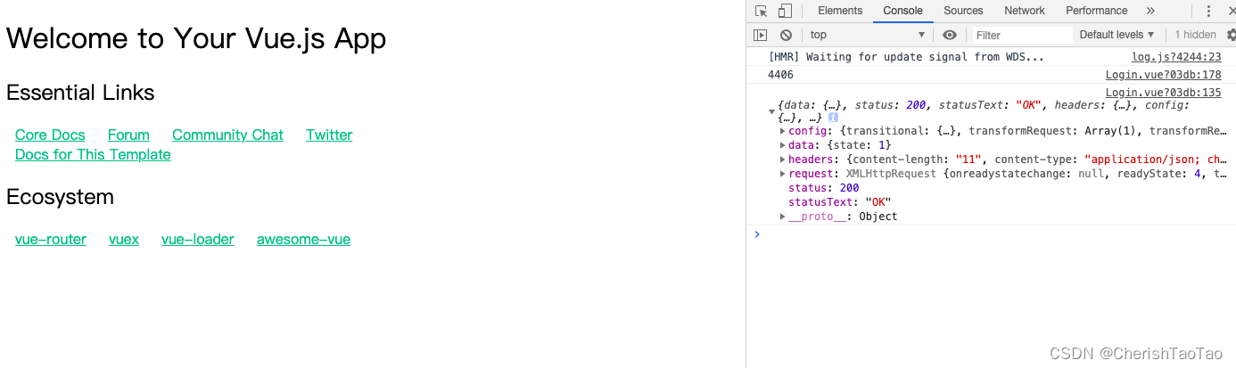Expand the request XMLHttpRequest property
Image resolution: width=1236 pixels, height=368 pixels.
click(x=783, y=174)
